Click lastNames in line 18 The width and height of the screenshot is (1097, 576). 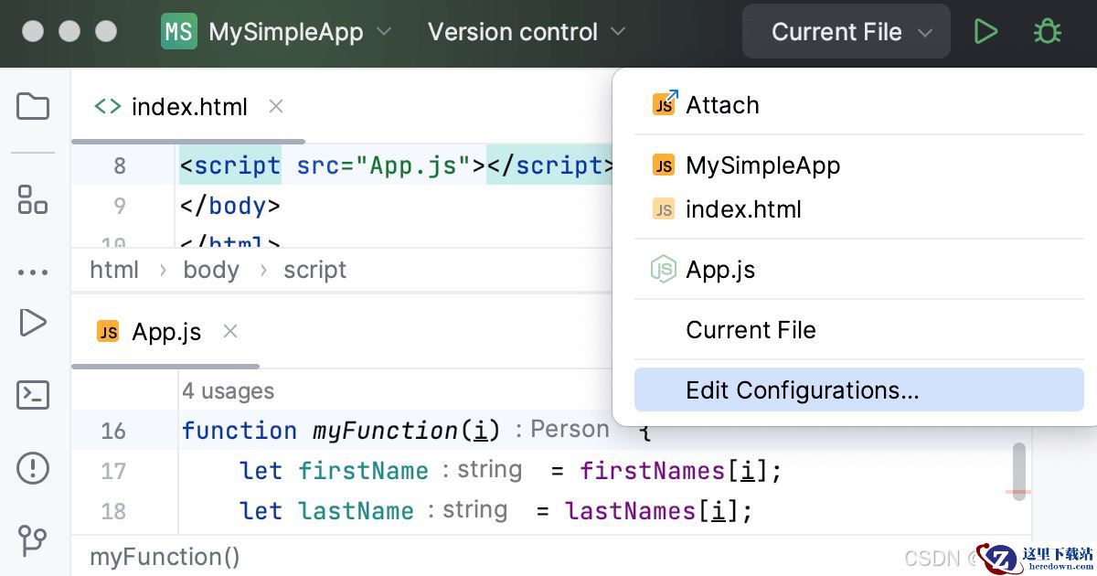click(631, 511)
